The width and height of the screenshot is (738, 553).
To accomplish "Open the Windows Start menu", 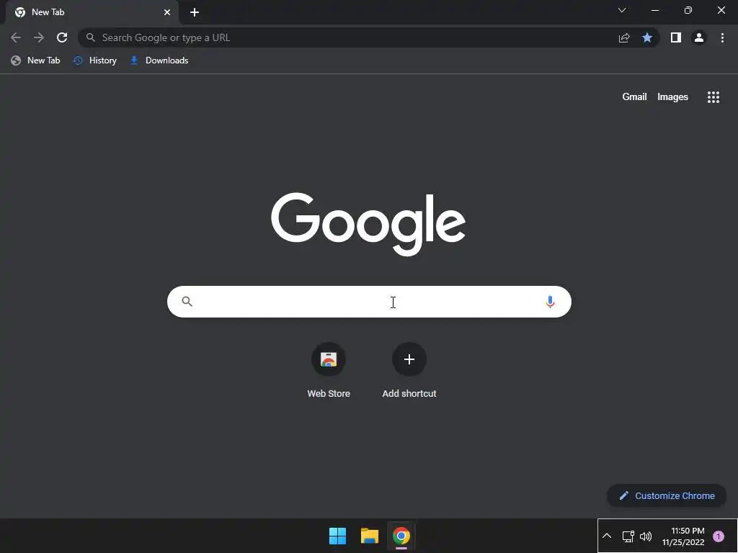I will click(337, 536).
